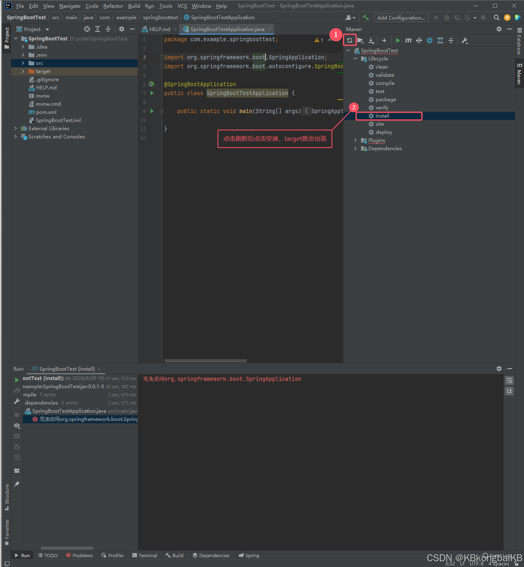The height and width of the screenshot is (567, 524).
Task: Hide the Project tool window
Action: 132,29
